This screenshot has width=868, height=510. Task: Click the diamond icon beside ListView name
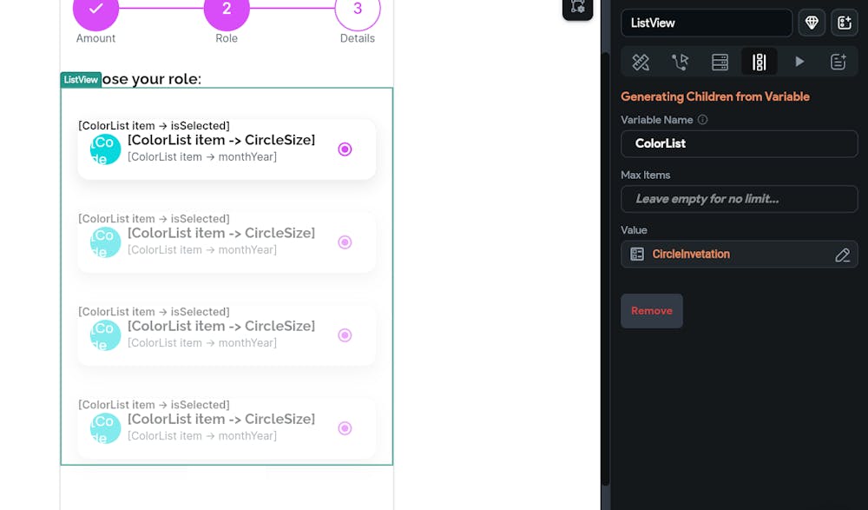(x=812, y=23)
